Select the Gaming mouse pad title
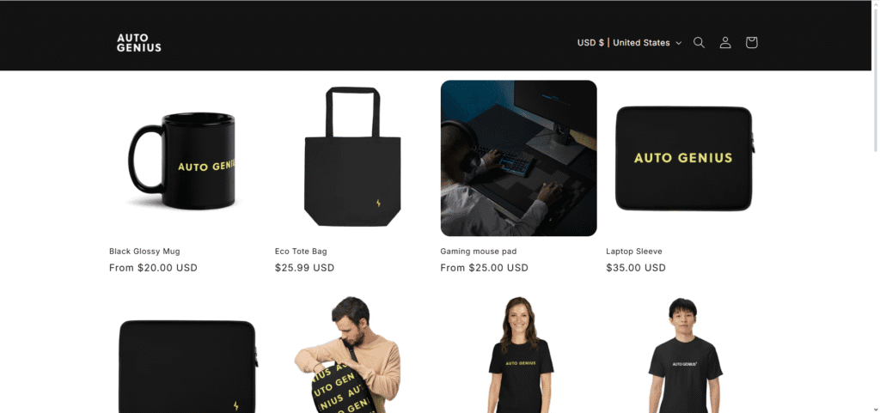 point(478,251)
